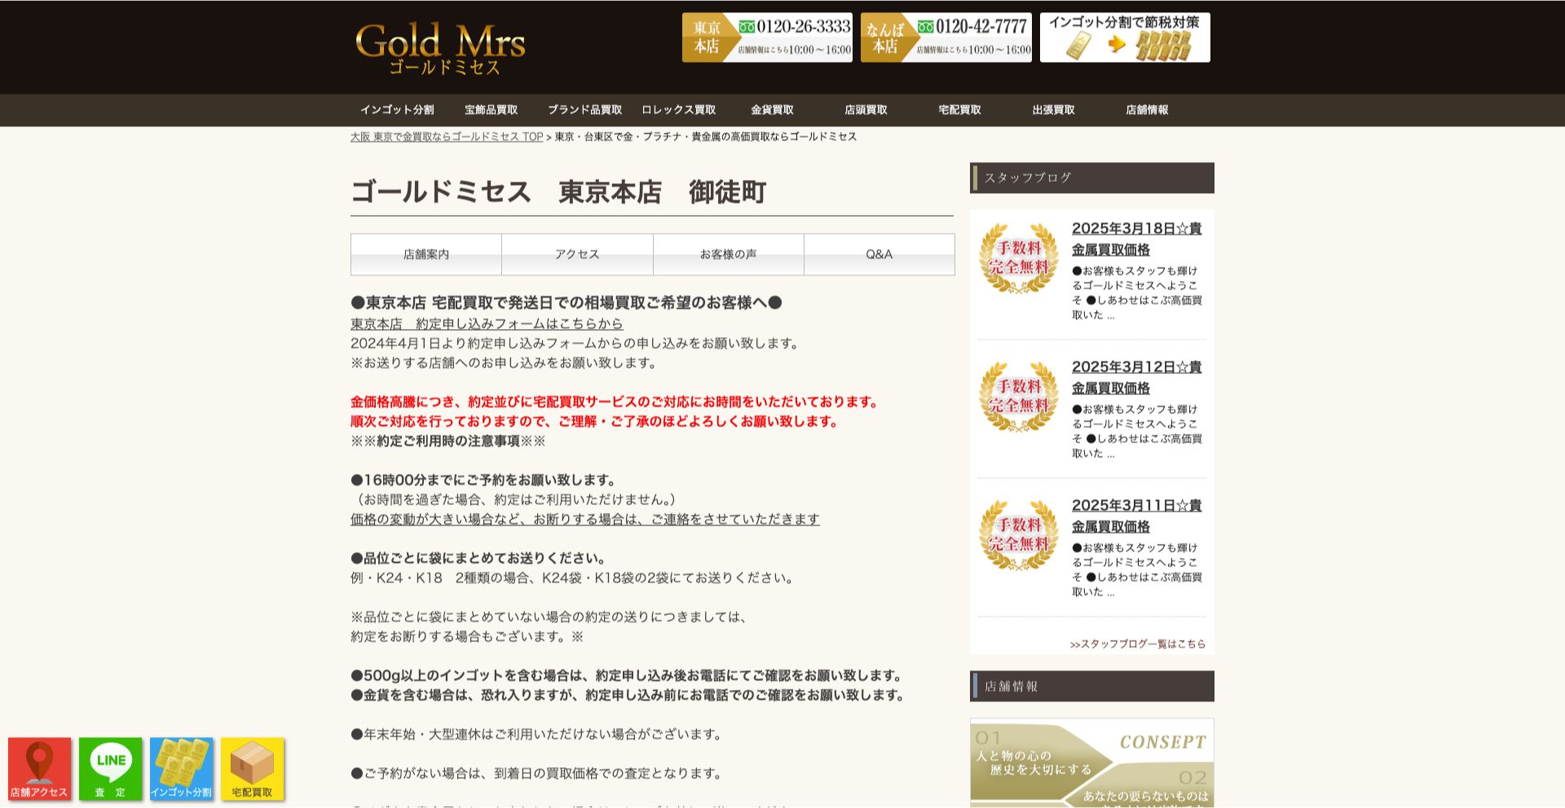
Task: Switch to the アクセス tab
Action: 577,254
